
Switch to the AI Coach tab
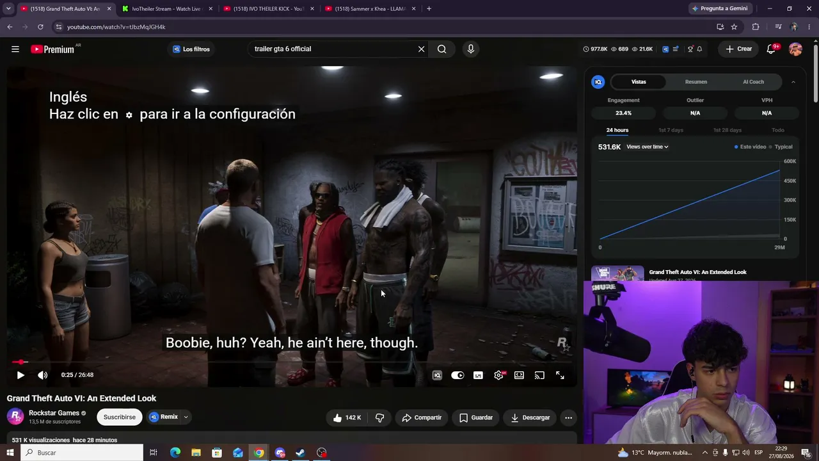click(x=753, y=82)
